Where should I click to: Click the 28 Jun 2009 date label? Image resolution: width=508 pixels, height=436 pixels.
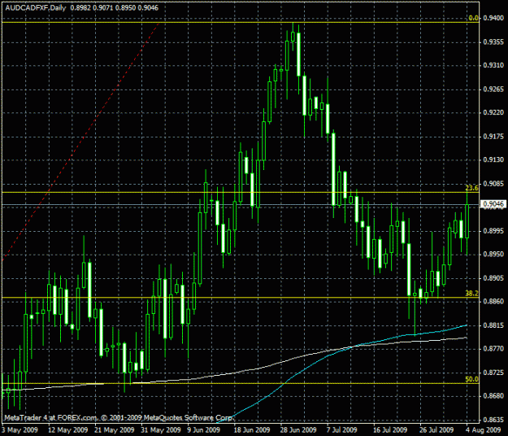[x=298, y=430]
